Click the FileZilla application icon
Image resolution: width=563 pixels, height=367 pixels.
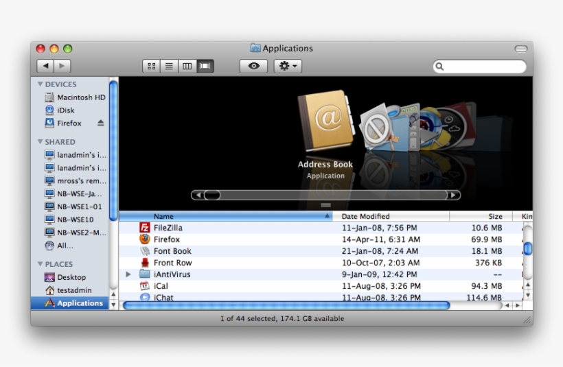point(145,228)
